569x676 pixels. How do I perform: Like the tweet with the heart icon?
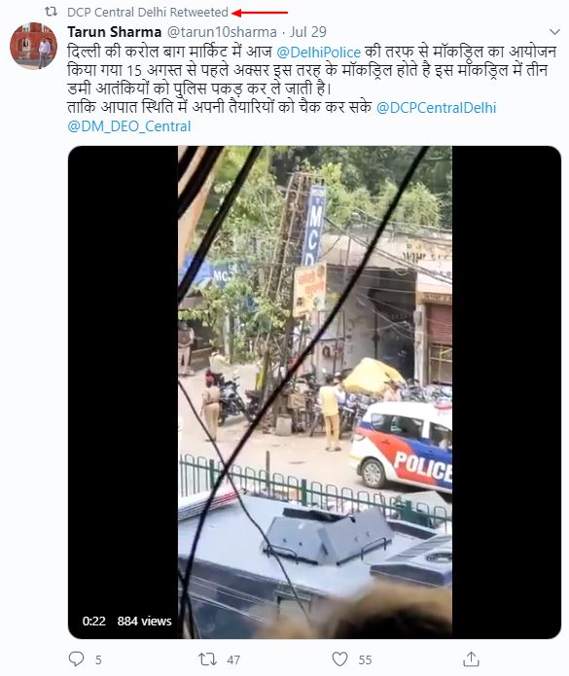click(x=339, y=659)
